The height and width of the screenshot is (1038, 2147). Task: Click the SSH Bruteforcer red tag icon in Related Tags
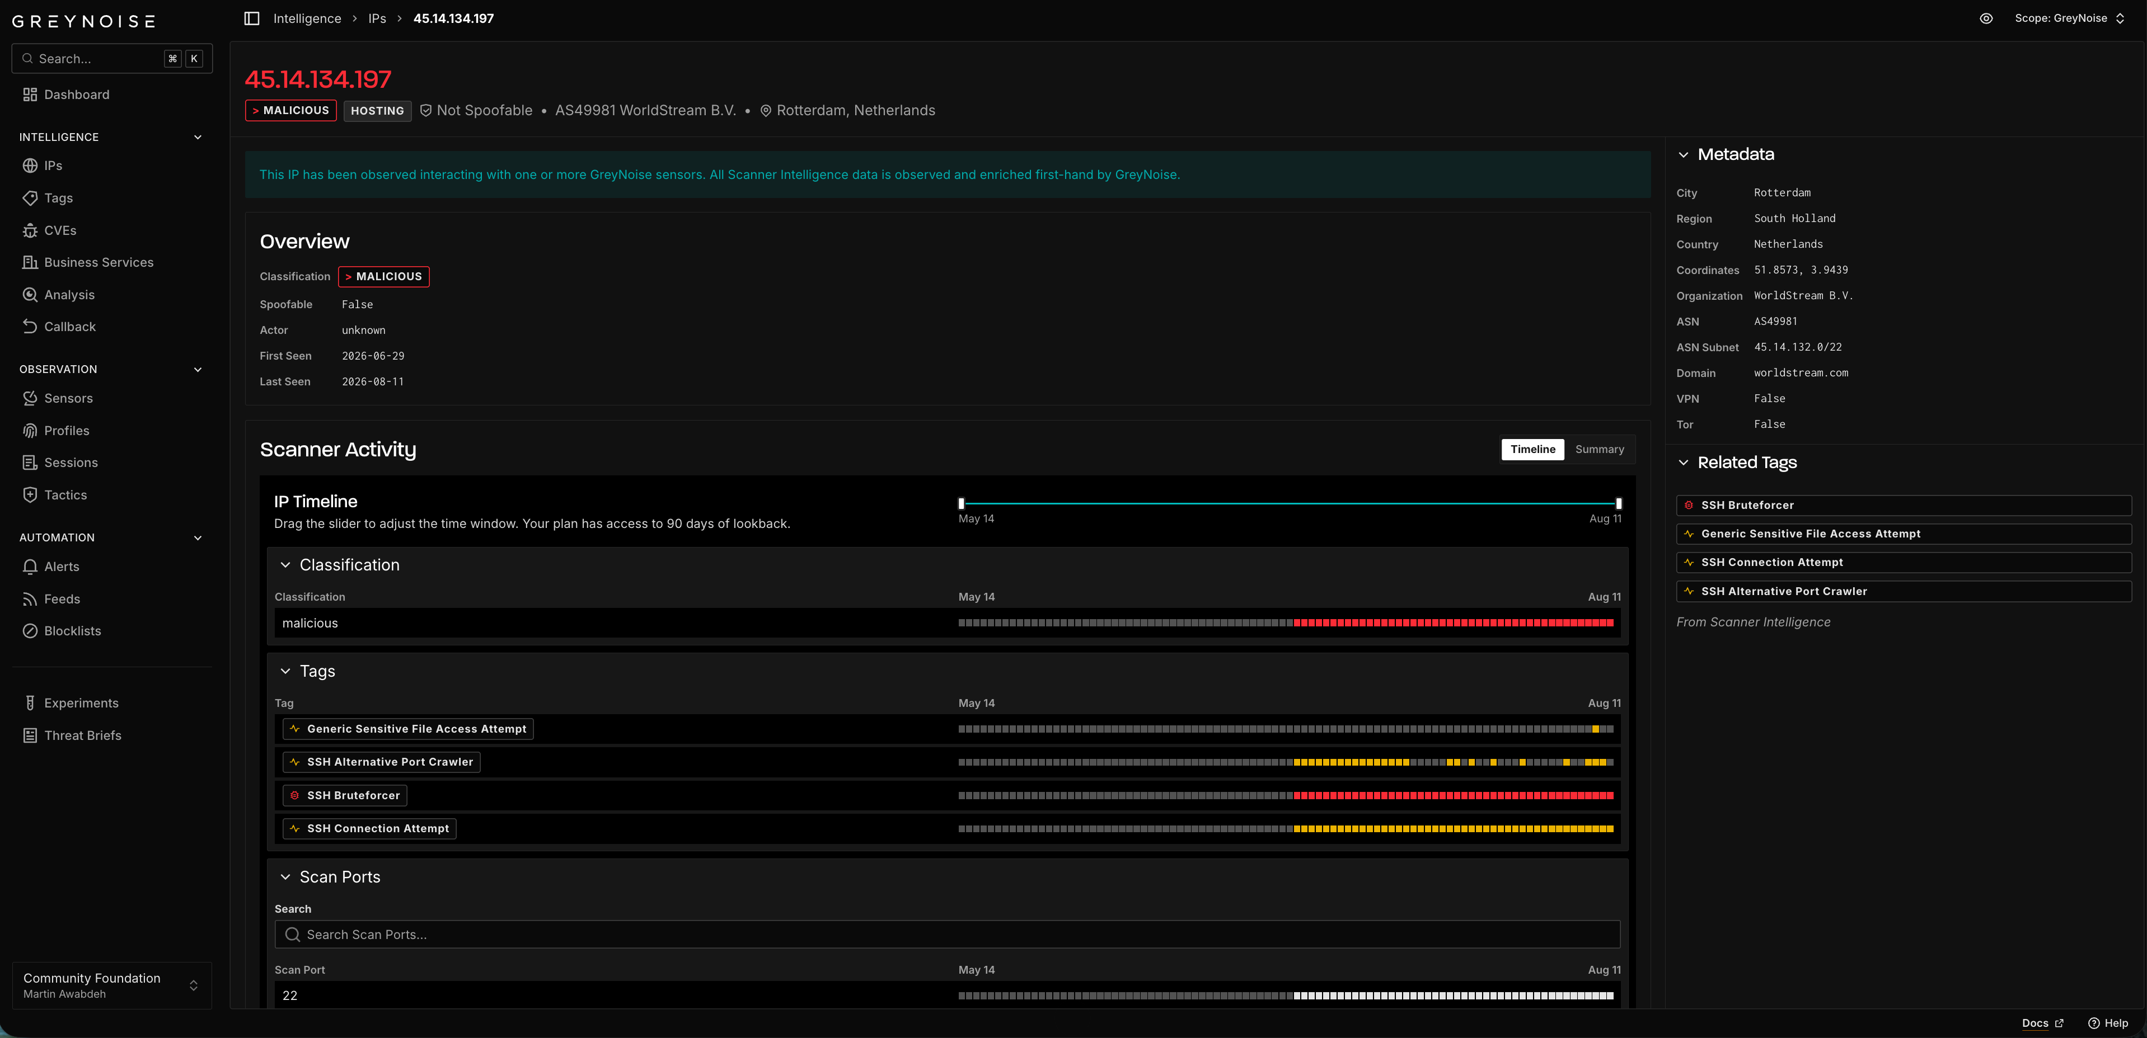1689,505
